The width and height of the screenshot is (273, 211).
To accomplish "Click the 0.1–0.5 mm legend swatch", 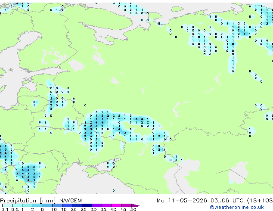I will [x=7, y=205].
